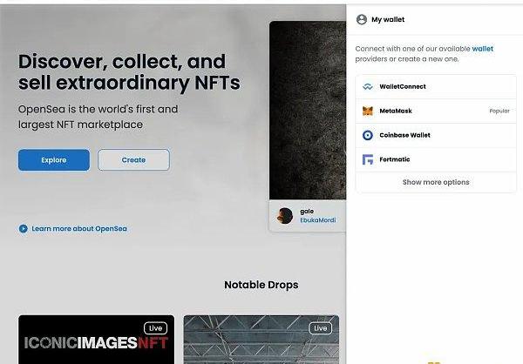Select the Fortmatic logo icon
The width and height of the screenshot is (523, 364).
[x=368, y=159]
